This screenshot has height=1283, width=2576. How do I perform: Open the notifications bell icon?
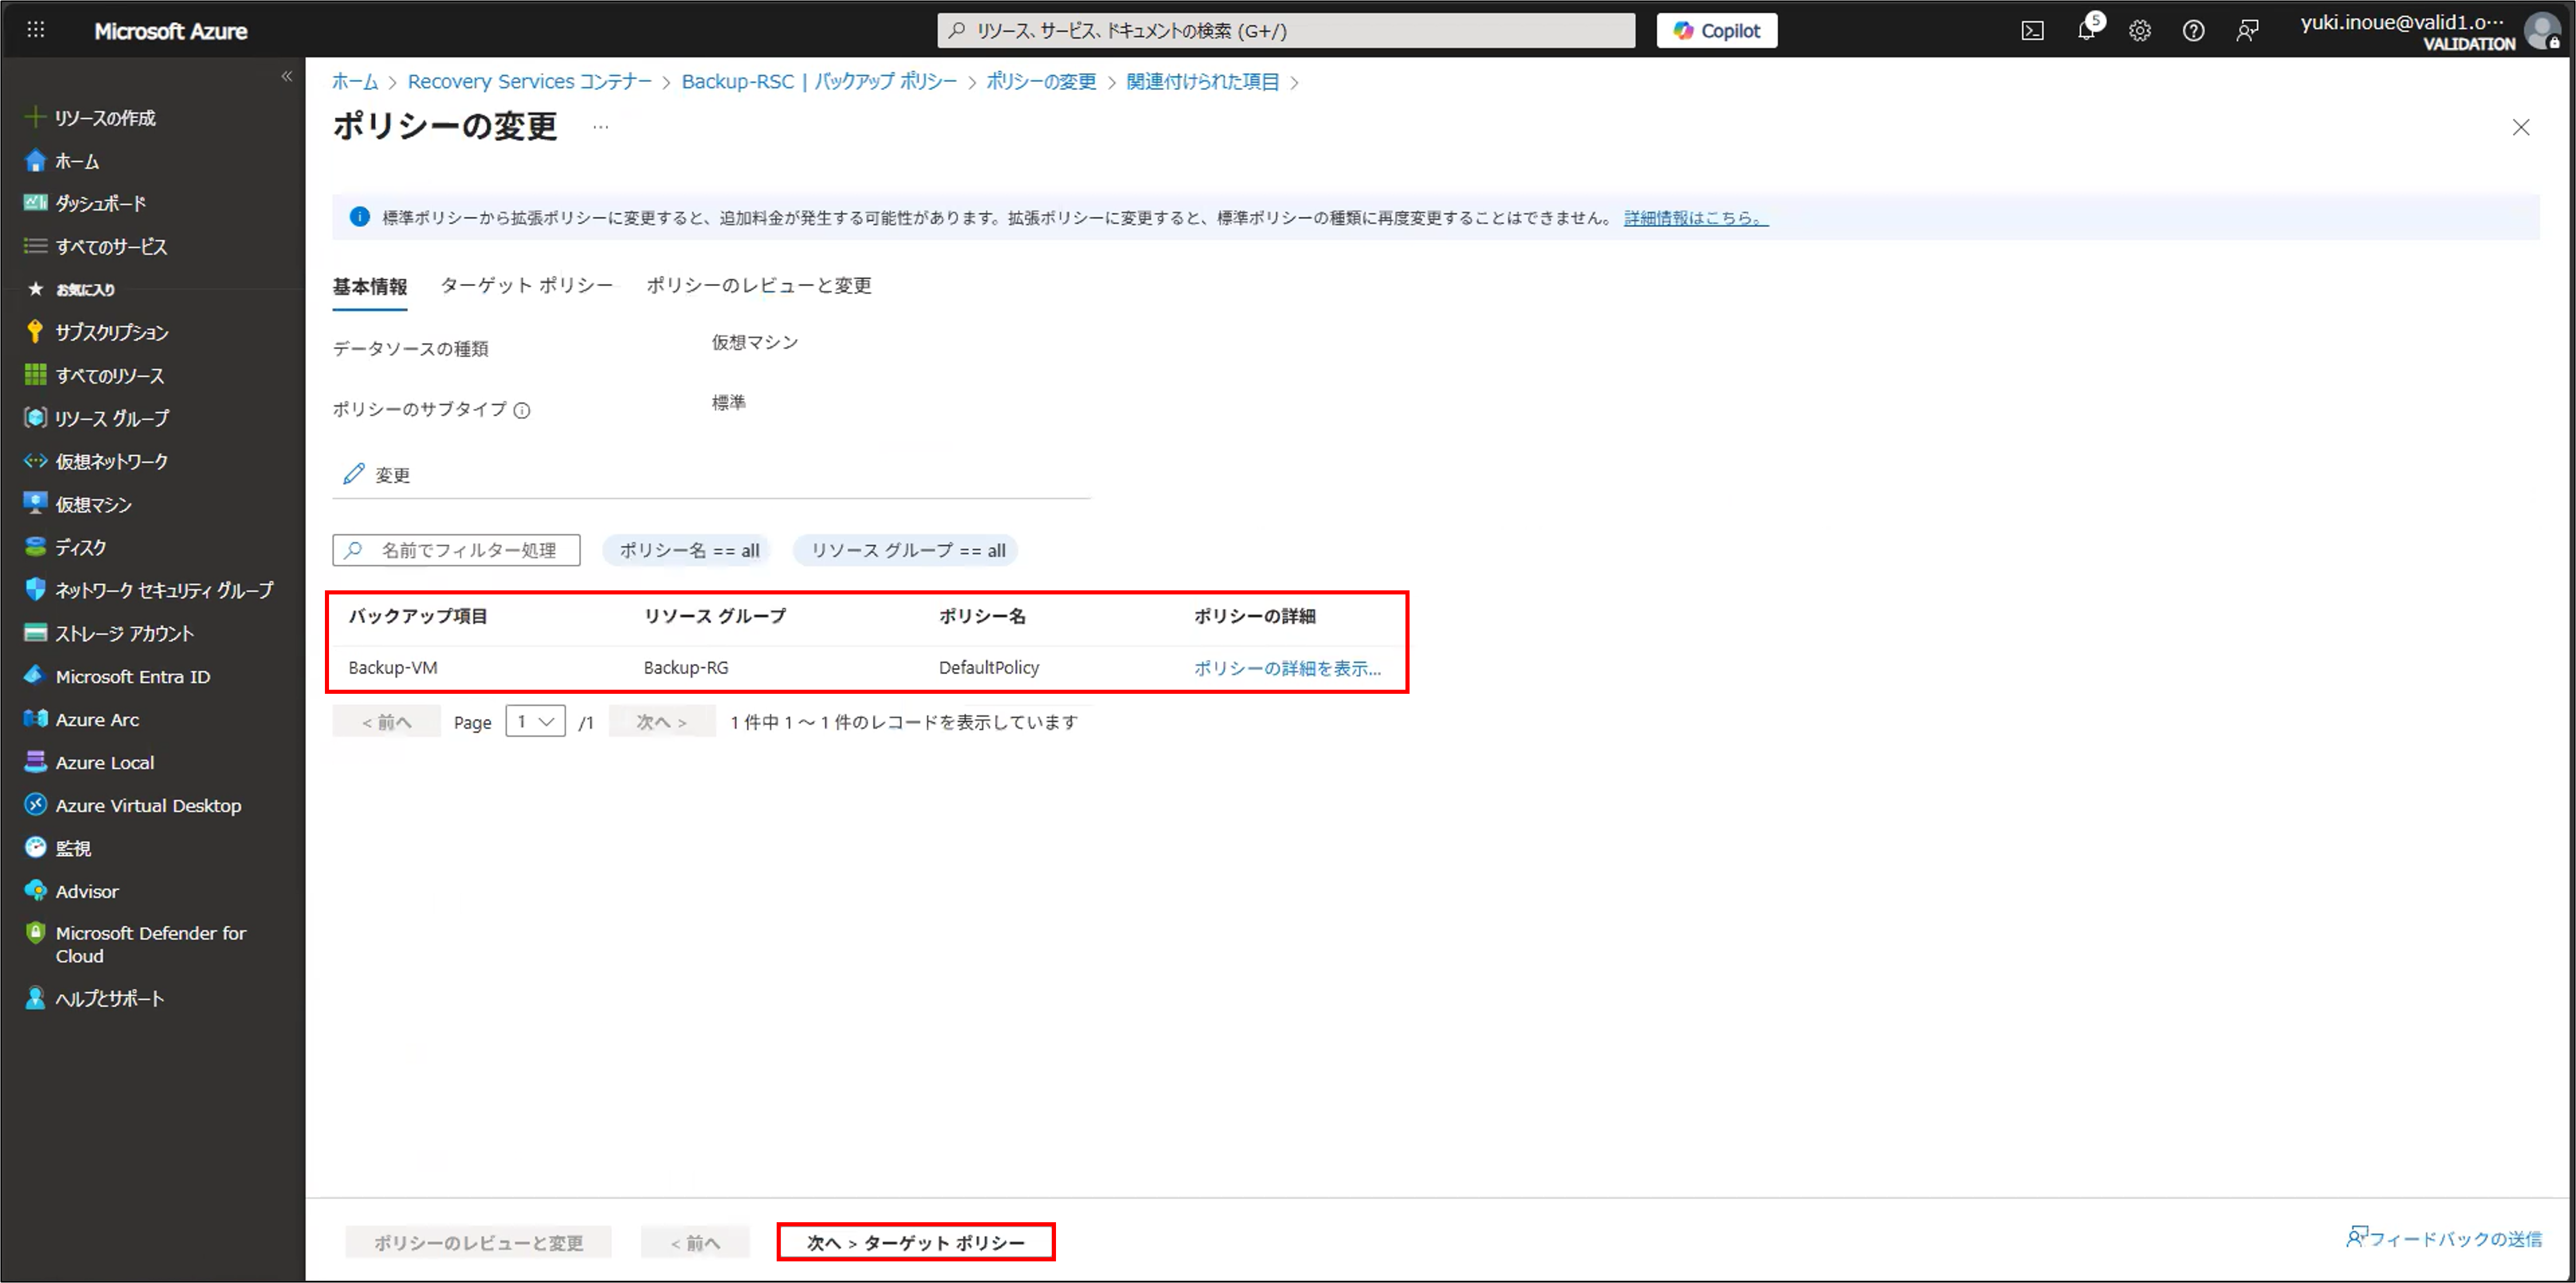click(x=2086, y=31)
